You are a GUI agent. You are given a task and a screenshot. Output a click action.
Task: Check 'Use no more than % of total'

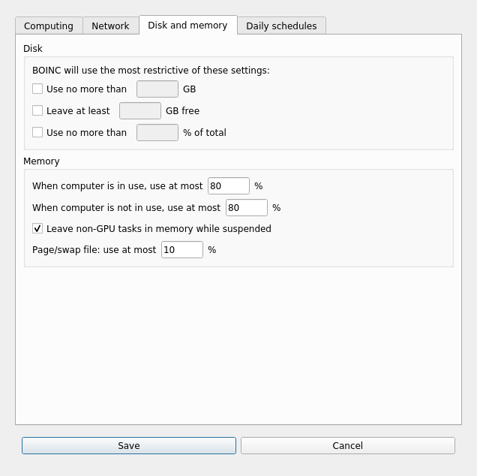37,132
